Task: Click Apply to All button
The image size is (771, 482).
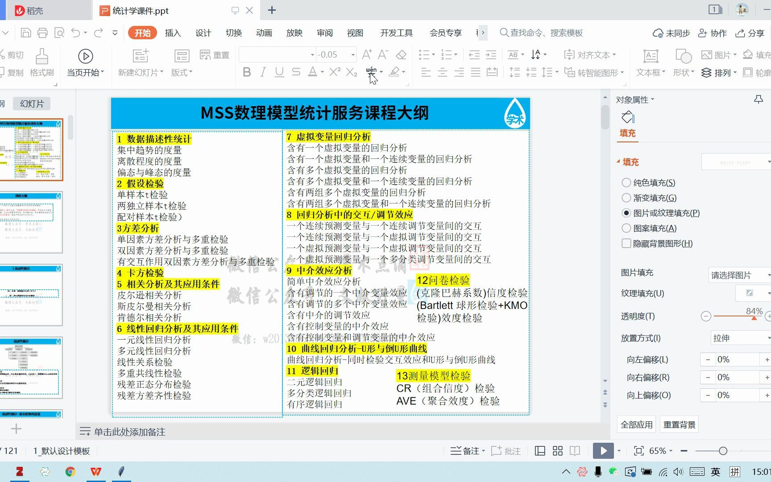Action: coord(636,424)
